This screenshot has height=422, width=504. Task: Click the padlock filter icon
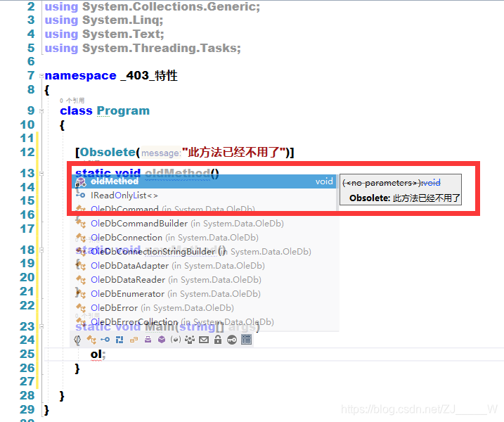pyautogui.click(x=218, y=340)
